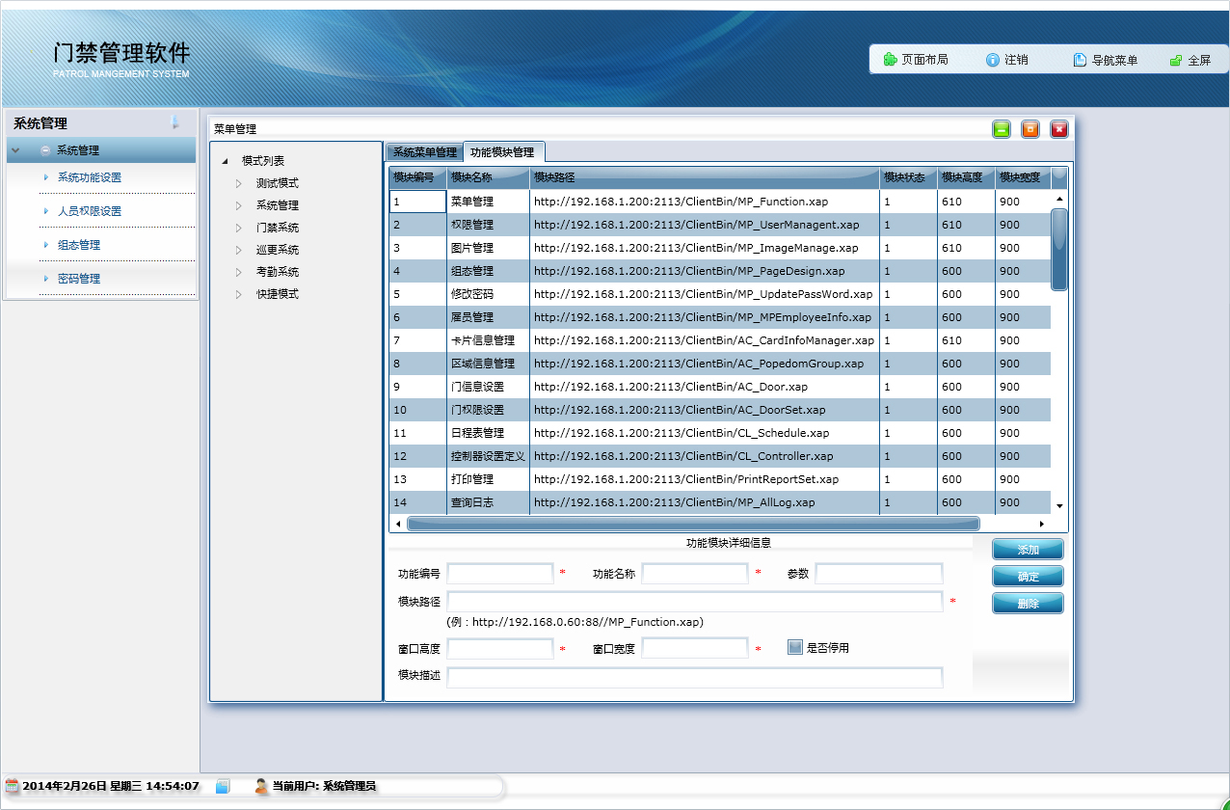Expand the 系统管理 node in 模式列表
Screen dimensions: 1230x810
[x=239, y=205]
